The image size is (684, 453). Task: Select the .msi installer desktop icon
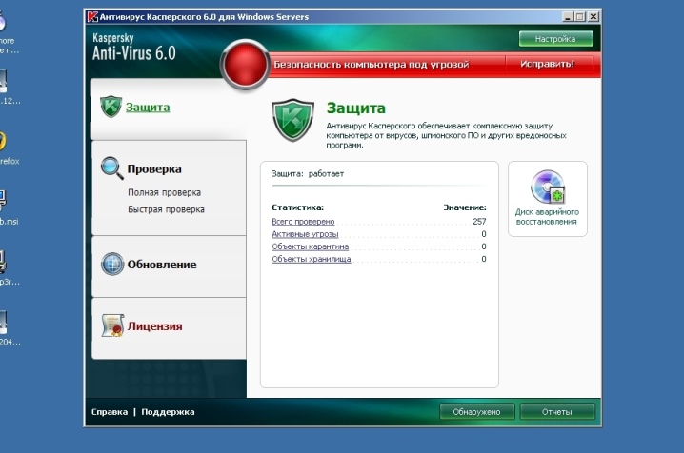click(3, 201)
